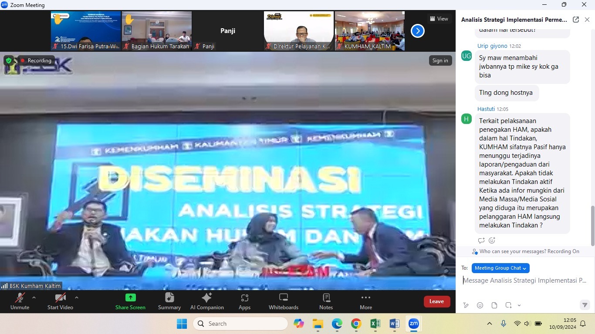Open the Meeting Group Chat recipient dropdown
This screenshot has width=595, height=334.
[x=500, y=268]
